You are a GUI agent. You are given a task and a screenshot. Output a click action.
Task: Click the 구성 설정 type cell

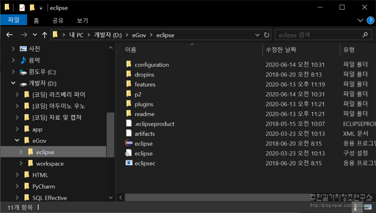pyautogui.click(x=356, y=153)
